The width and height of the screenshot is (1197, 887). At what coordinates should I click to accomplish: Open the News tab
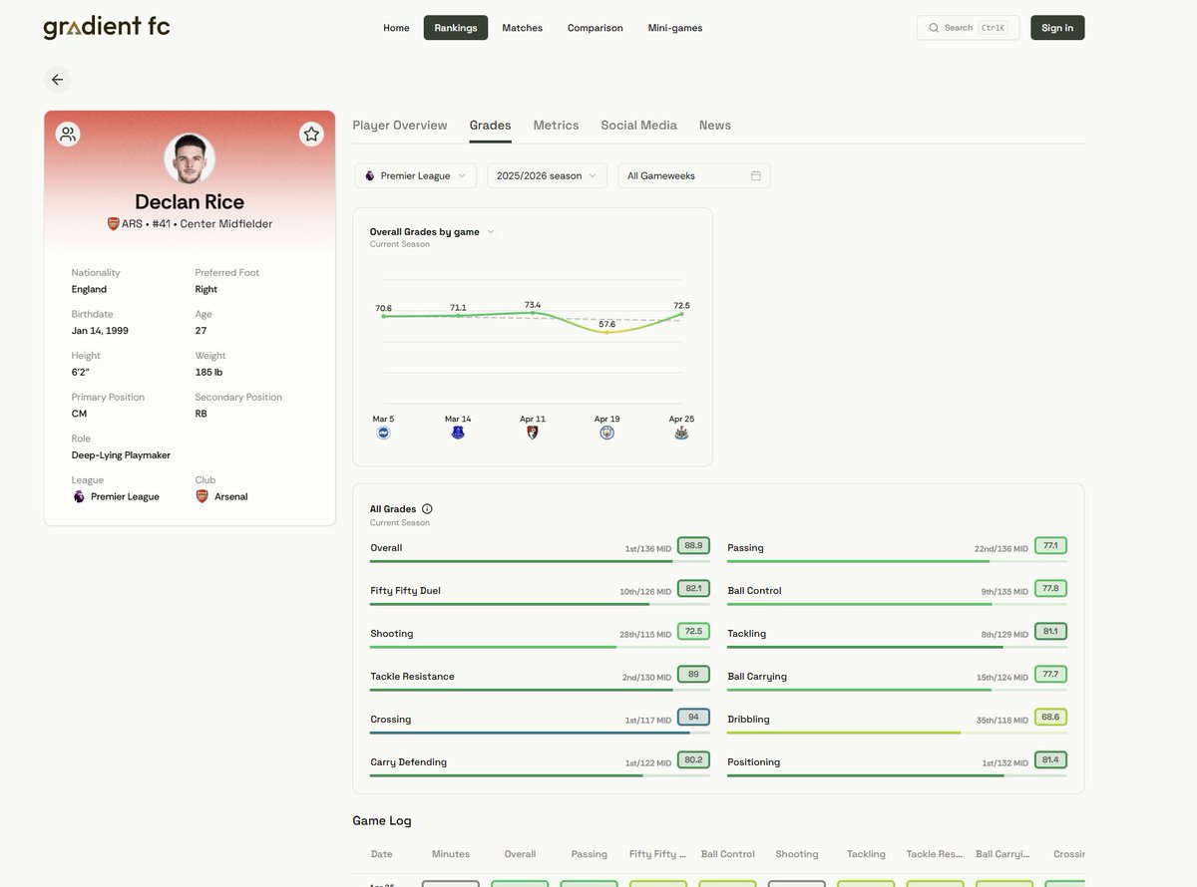pos(715,126)
